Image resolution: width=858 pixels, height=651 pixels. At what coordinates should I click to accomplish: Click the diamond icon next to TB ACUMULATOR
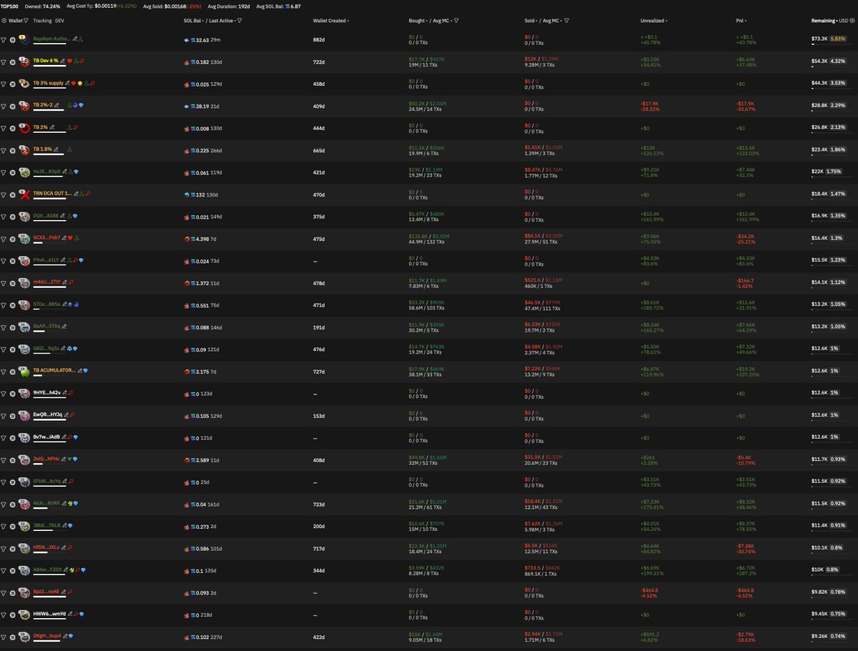point(85,371)
